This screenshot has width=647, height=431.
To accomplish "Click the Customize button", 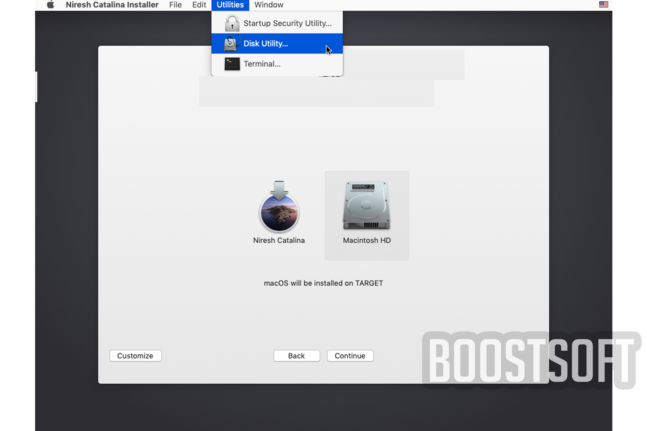I will pyautogui.click(x=135, y=356).
